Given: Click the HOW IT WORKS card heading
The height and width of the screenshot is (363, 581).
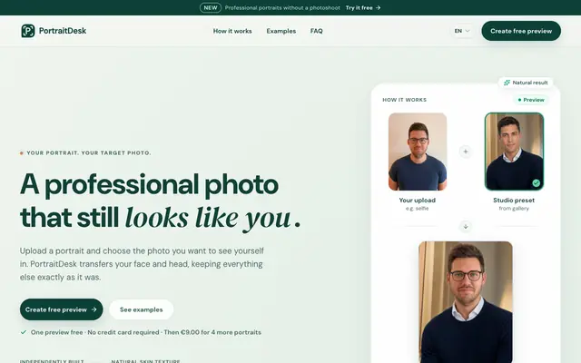Looking at the screenshot, I should pos(405,100).
